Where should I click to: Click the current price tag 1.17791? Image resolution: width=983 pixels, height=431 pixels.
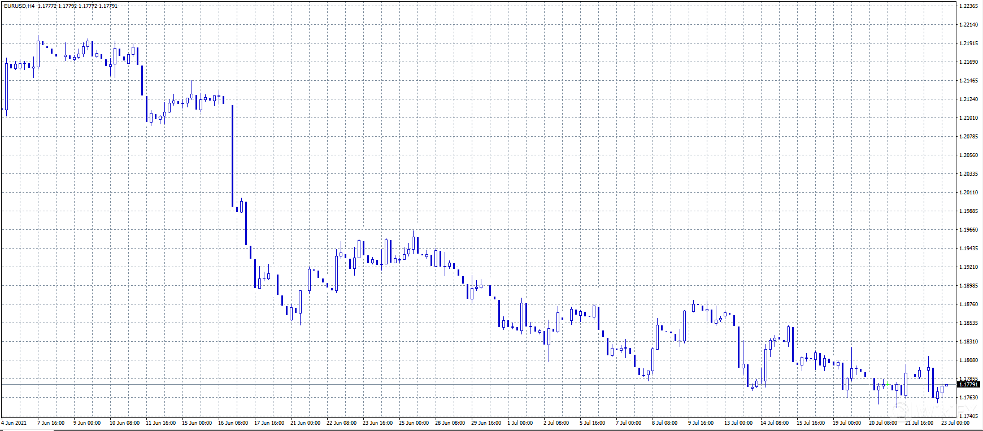968,385
